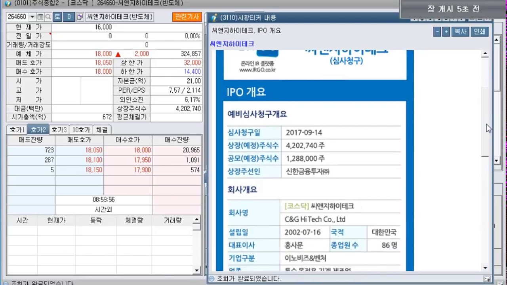The image size is (507, 285).
Task: Click the magnifier stock search icon
Action: (48, 17)
